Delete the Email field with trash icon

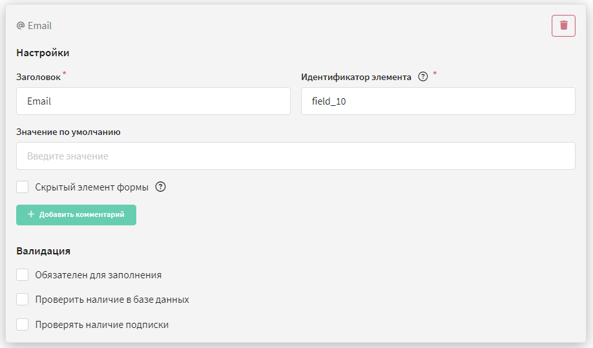click(x=563, y=26)
